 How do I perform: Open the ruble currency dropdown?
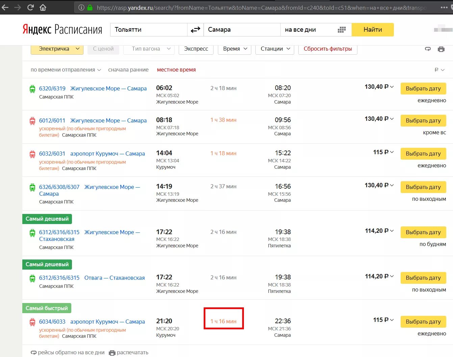tap(439, 70)
